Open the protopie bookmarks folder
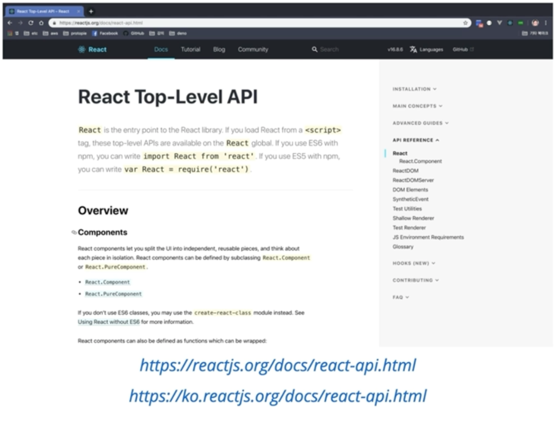 click(75, 33)
